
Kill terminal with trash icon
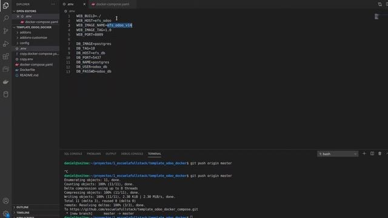pyautogui.click(x=380, y=153)
